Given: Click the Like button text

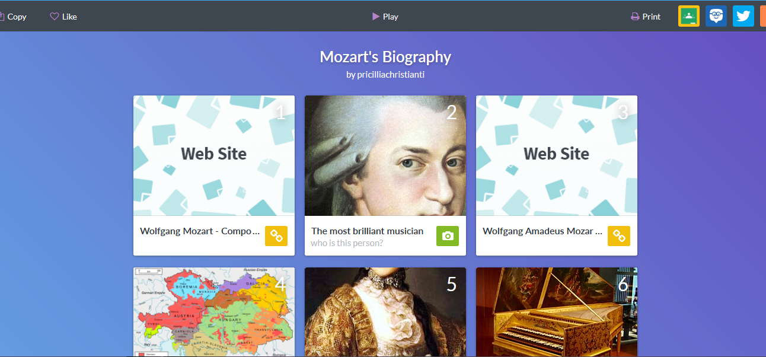Looking at the screenshot, I should (x=69, y=17).
